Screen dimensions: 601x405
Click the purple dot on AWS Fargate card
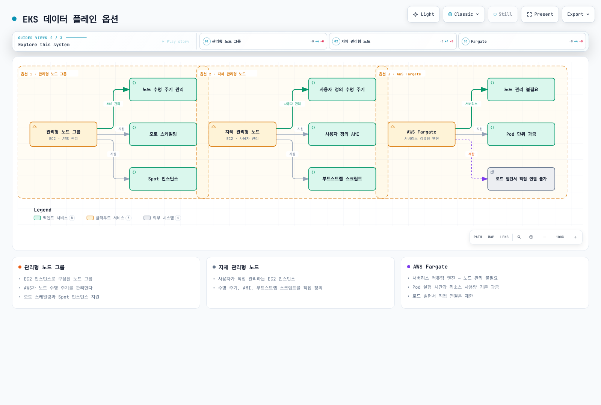tap(409, 267)
